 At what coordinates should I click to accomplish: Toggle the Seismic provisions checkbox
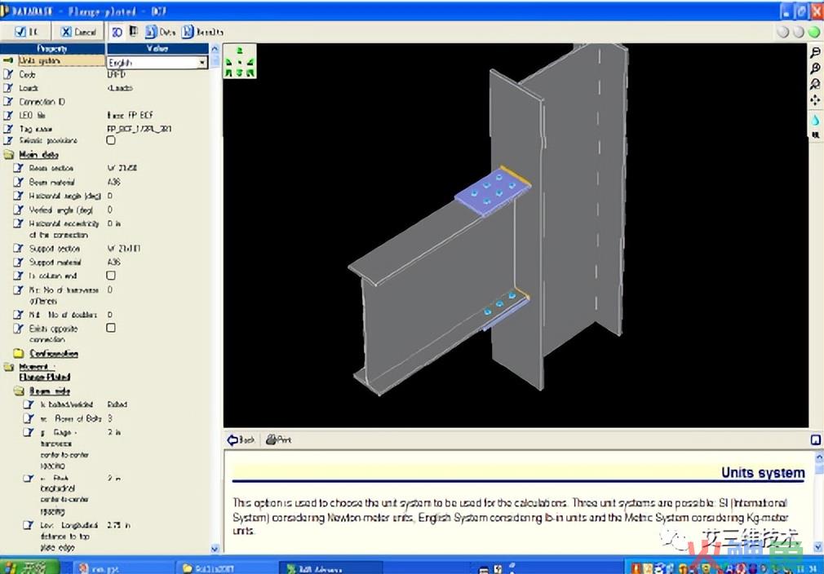click(111, 140)
